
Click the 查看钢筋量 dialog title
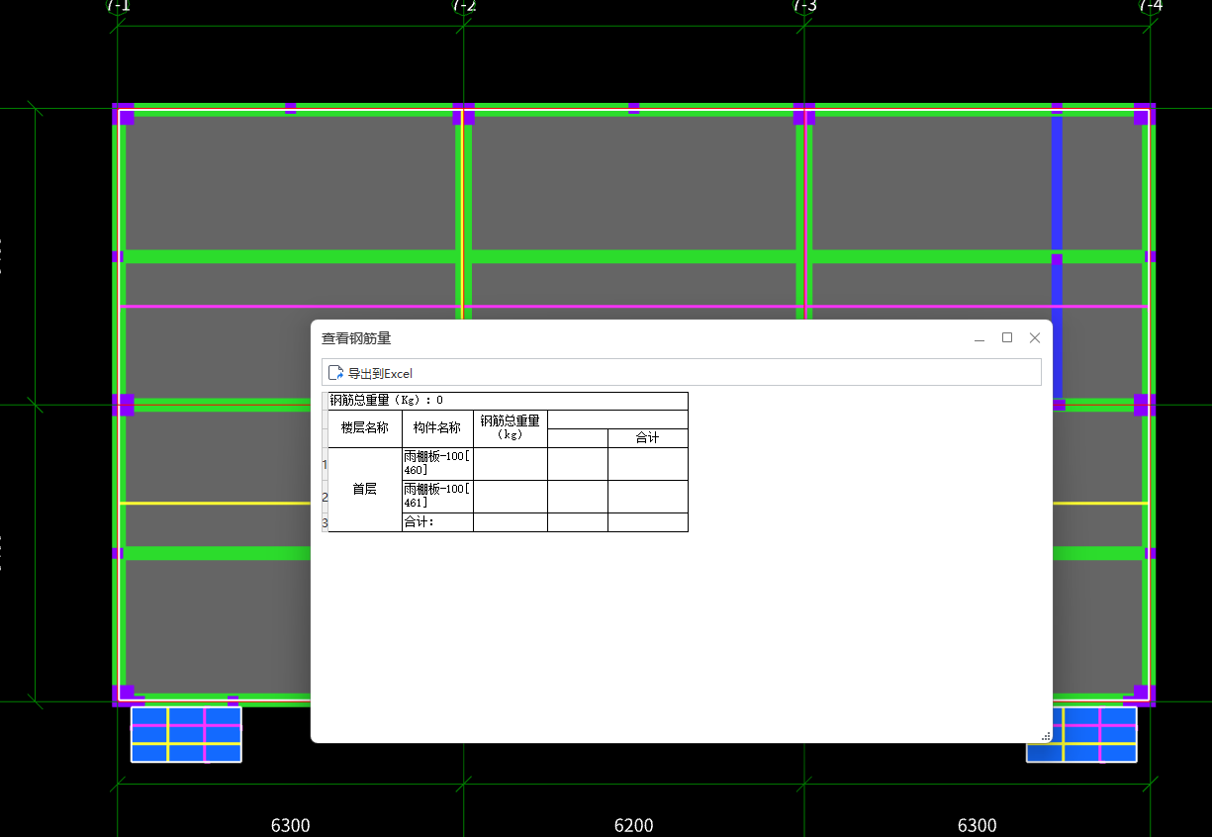pyautogui.click(x=356, y=338)
